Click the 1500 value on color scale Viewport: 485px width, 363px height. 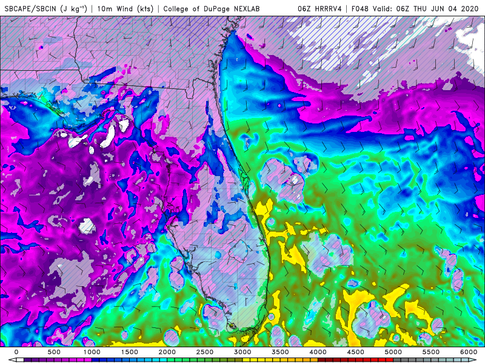click(x=129, y=352)
